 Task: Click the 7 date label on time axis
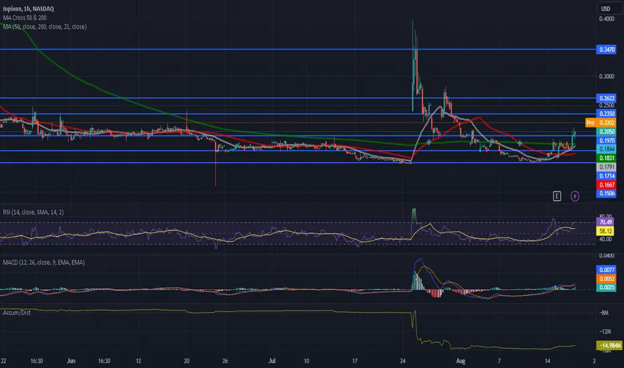(x=499, y=361)
